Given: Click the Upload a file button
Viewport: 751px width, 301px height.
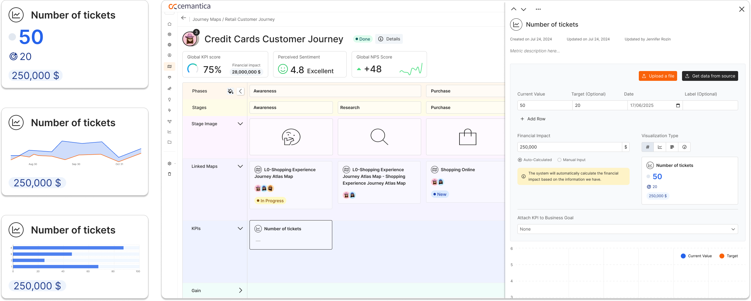Looking at the screenshot, I should coord(658,76).
